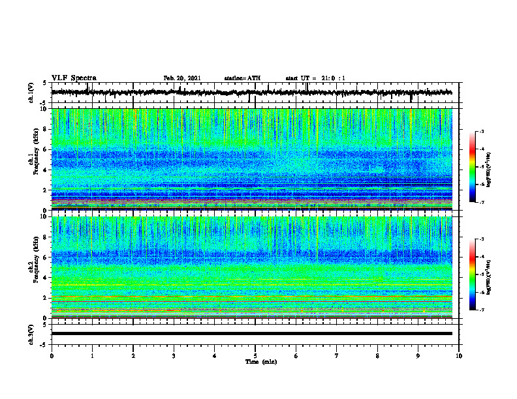Click time axis tick label "2"
This screenshot has width=517, height=399.
[133, 356]
